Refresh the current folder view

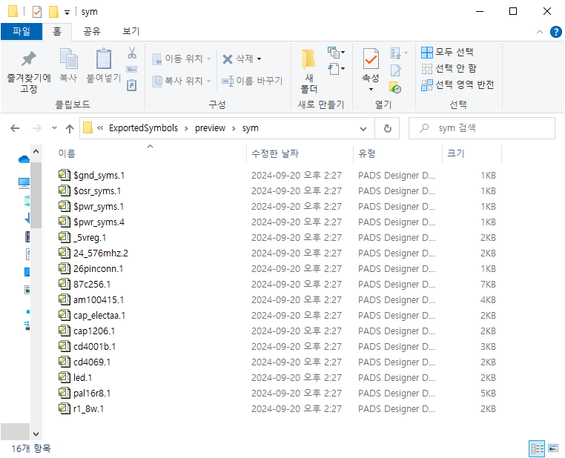pos(387,128)
